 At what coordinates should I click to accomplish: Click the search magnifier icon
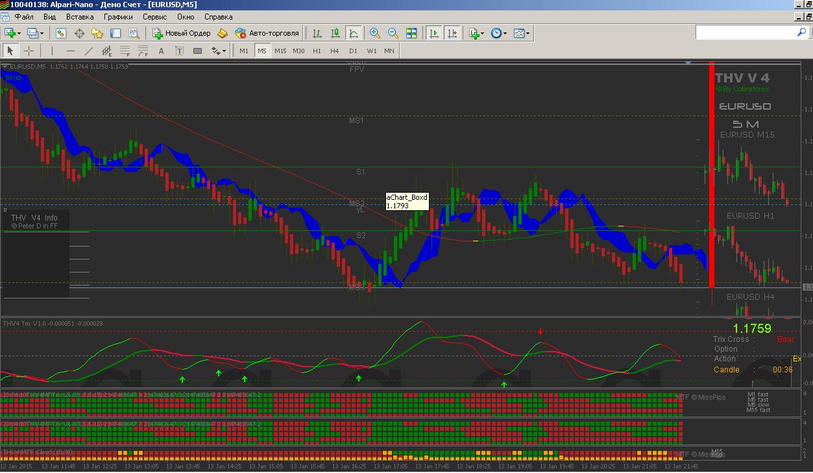(802, 32)
